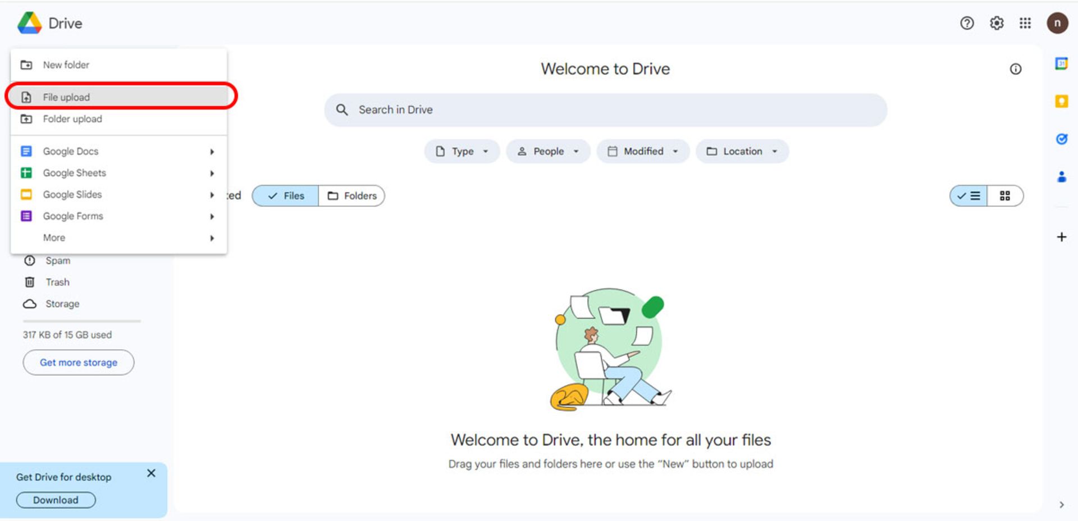Open Contacts in side panel
The image size is (1078, 521).
(x=1061, y=177)
